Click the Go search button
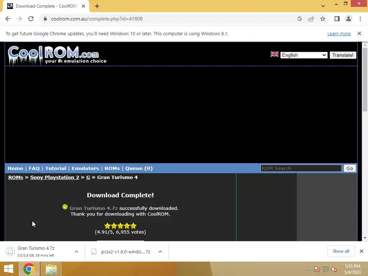The height and width of the screenshot is (276, 368). tap(350, 168)
